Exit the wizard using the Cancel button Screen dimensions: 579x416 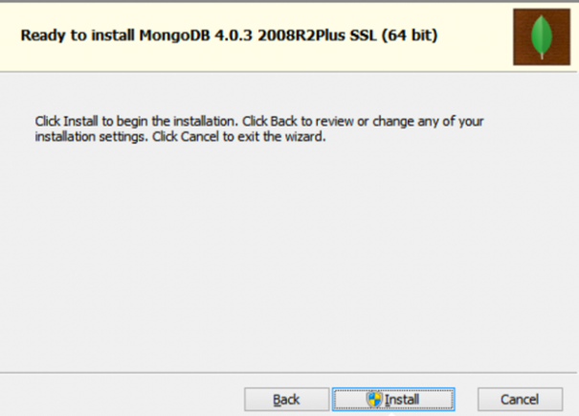(x=520, y=399)
